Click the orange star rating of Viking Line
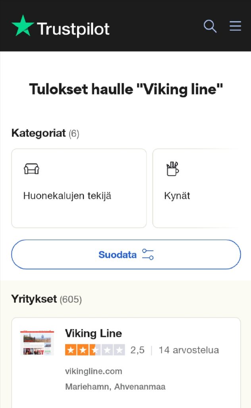Viewport: 251px width, 408px height. click(95, 350)
